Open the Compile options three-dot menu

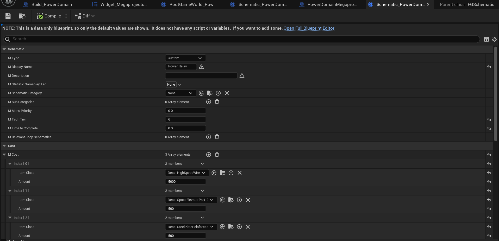click(x=66, y=16)
